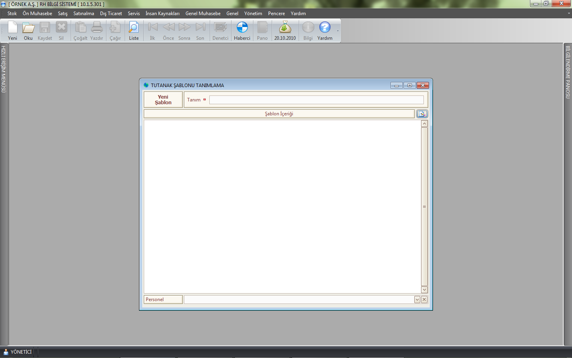This screenshot has height=358, width=572.
Task: Expand the toolbar overflow options arrow
Action: (338, 31)
